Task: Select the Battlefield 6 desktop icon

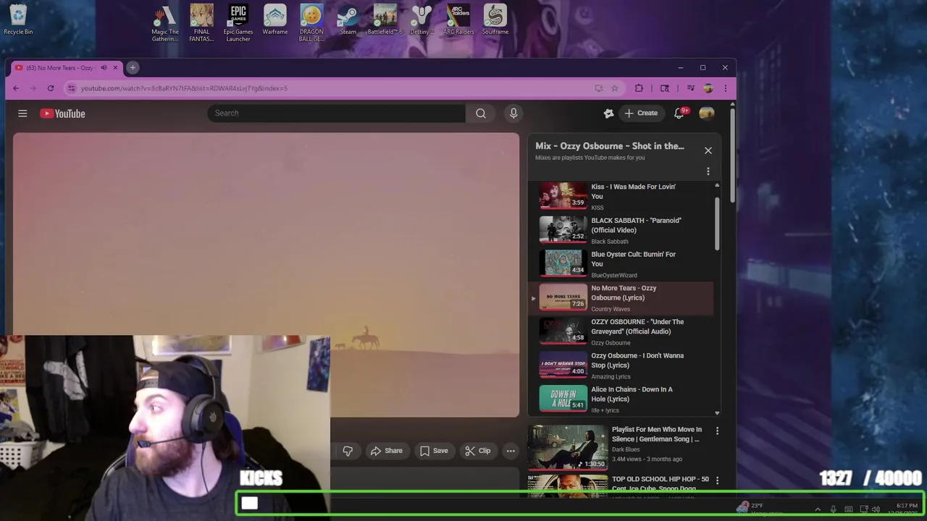Action: [x=385, y=20]
